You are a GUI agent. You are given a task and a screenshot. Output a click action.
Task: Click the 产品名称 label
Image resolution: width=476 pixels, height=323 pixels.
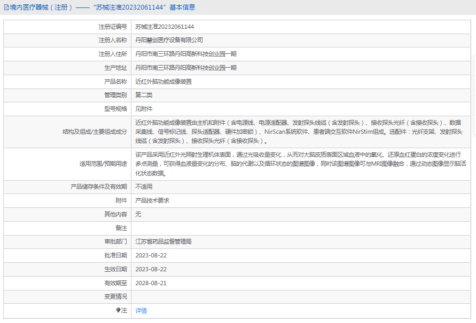pyautogui.click(x=115, y=82)
